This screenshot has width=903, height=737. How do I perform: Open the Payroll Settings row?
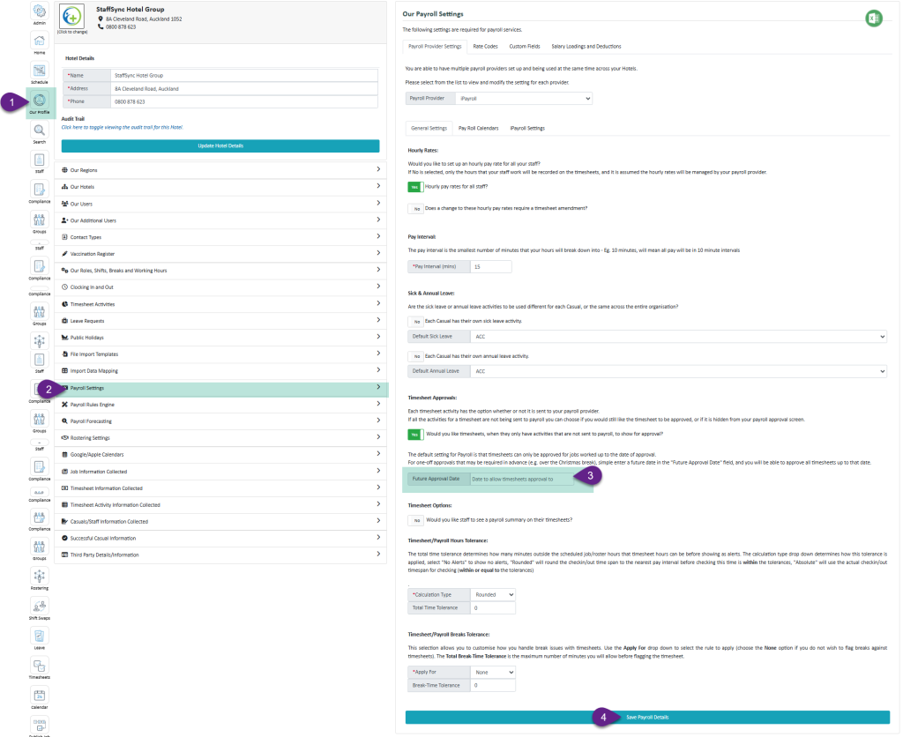[x=221, y=388]
